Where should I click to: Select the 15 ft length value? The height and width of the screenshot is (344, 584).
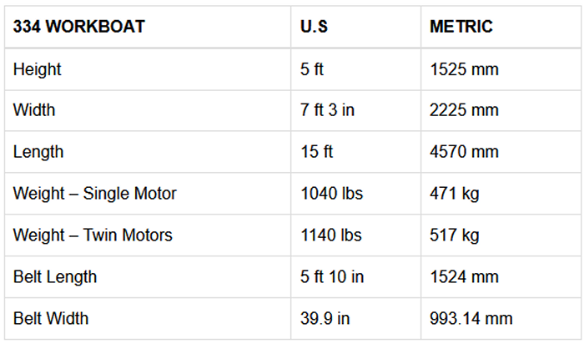(316, 152)
